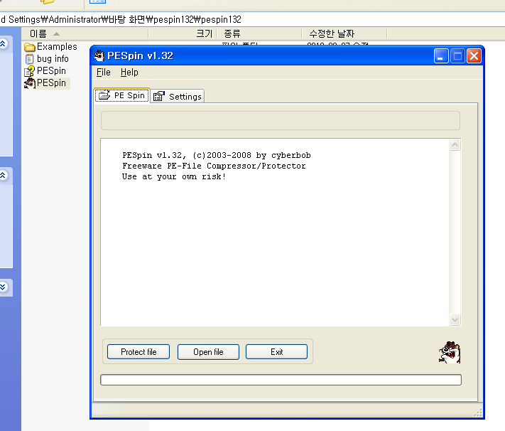Toggle the middle sidebar panel chevron
Screen dimensions: 505x431
pyautogui.click(x=4, y=176)
